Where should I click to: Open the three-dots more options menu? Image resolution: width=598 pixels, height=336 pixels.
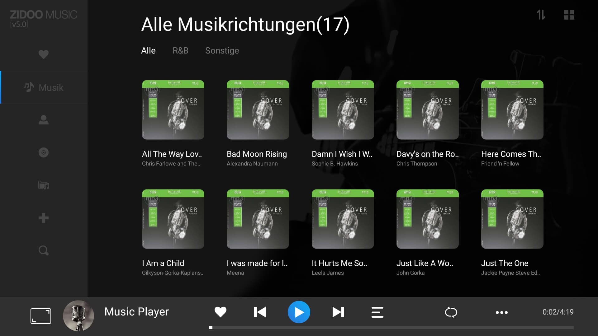502,312
